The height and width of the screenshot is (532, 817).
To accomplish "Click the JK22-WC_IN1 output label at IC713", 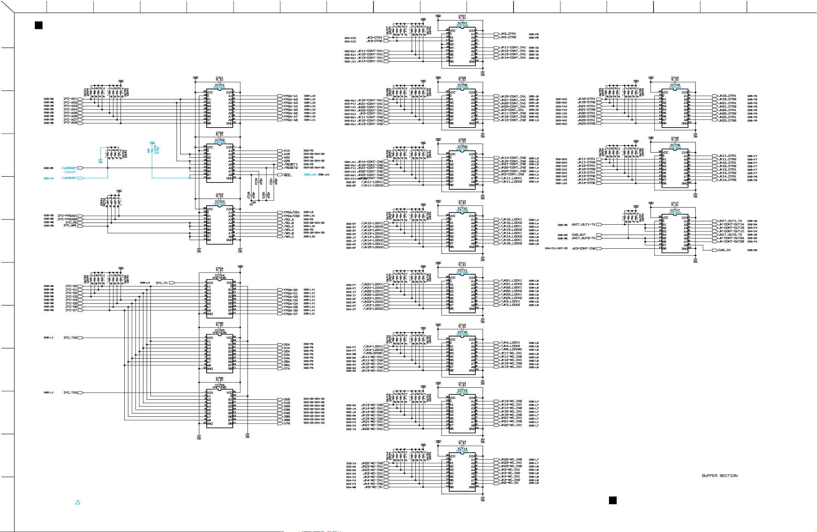I will tap(511, 425).
